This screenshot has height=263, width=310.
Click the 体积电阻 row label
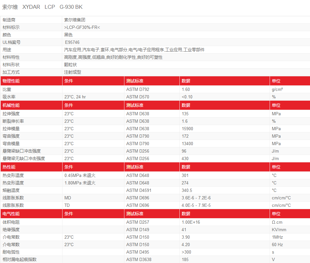[11, 222]
